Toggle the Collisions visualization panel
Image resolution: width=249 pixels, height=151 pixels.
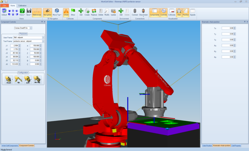click(172, 12)
